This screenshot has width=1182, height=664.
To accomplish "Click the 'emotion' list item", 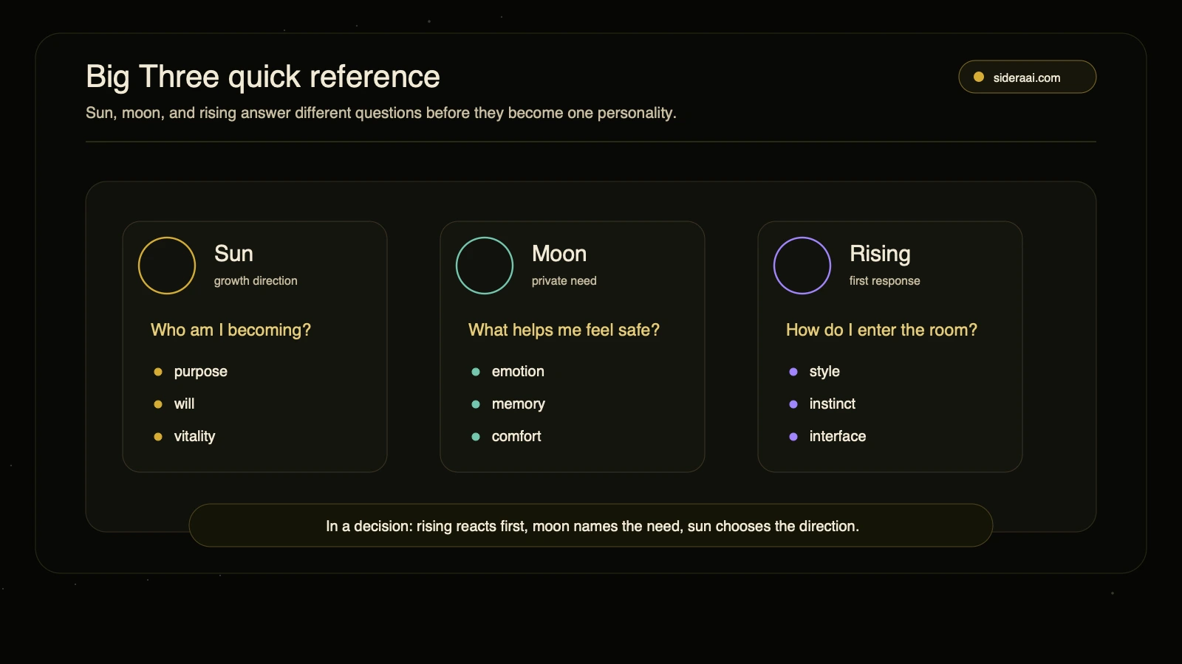I will tap(518, 371).
